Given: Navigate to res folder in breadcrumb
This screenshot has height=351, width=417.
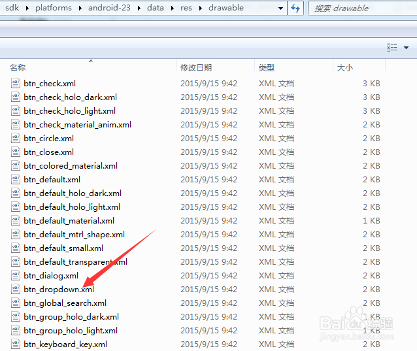Looking at the screenshot, I should coord(186,8).
